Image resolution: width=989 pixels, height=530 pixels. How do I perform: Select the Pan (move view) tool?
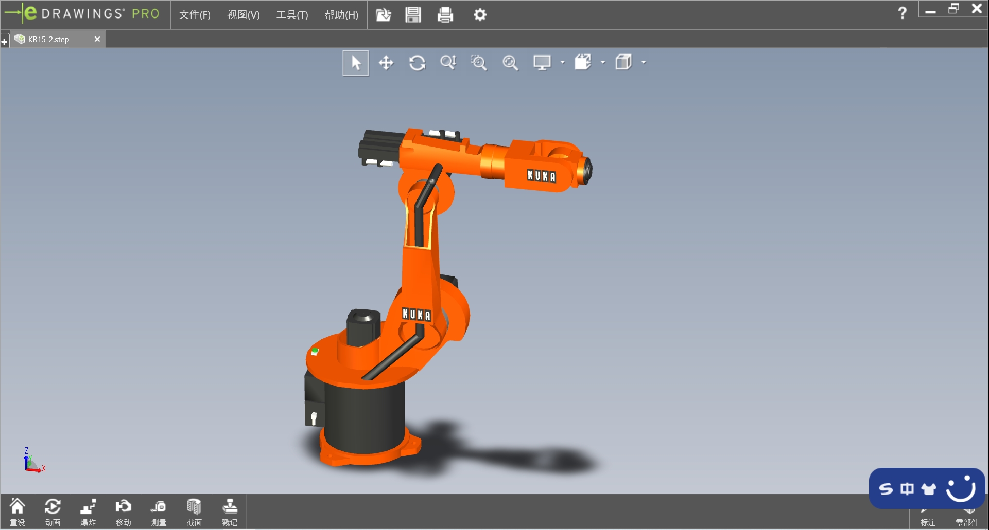[386, 63]
